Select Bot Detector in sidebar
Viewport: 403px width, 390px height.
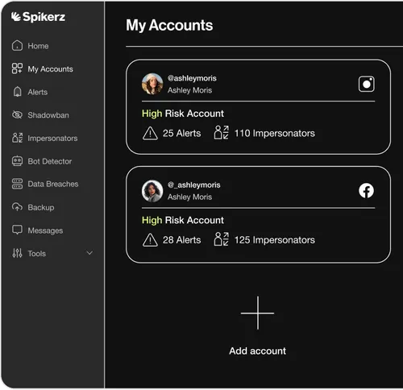[50, 161]
